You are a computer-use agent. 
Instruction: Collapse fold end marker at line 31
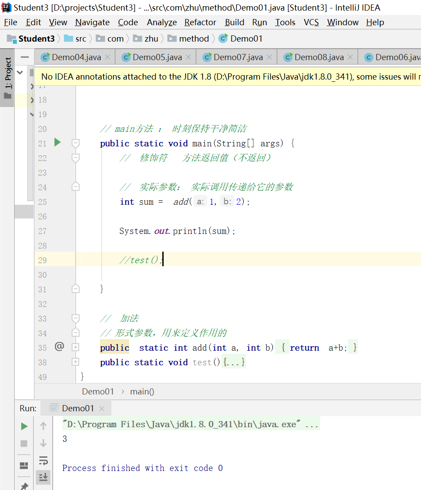[x=75, y=289]
